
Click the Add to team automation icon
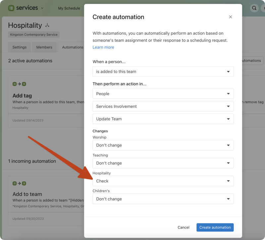pyautogui.click(x=19, y=183)
